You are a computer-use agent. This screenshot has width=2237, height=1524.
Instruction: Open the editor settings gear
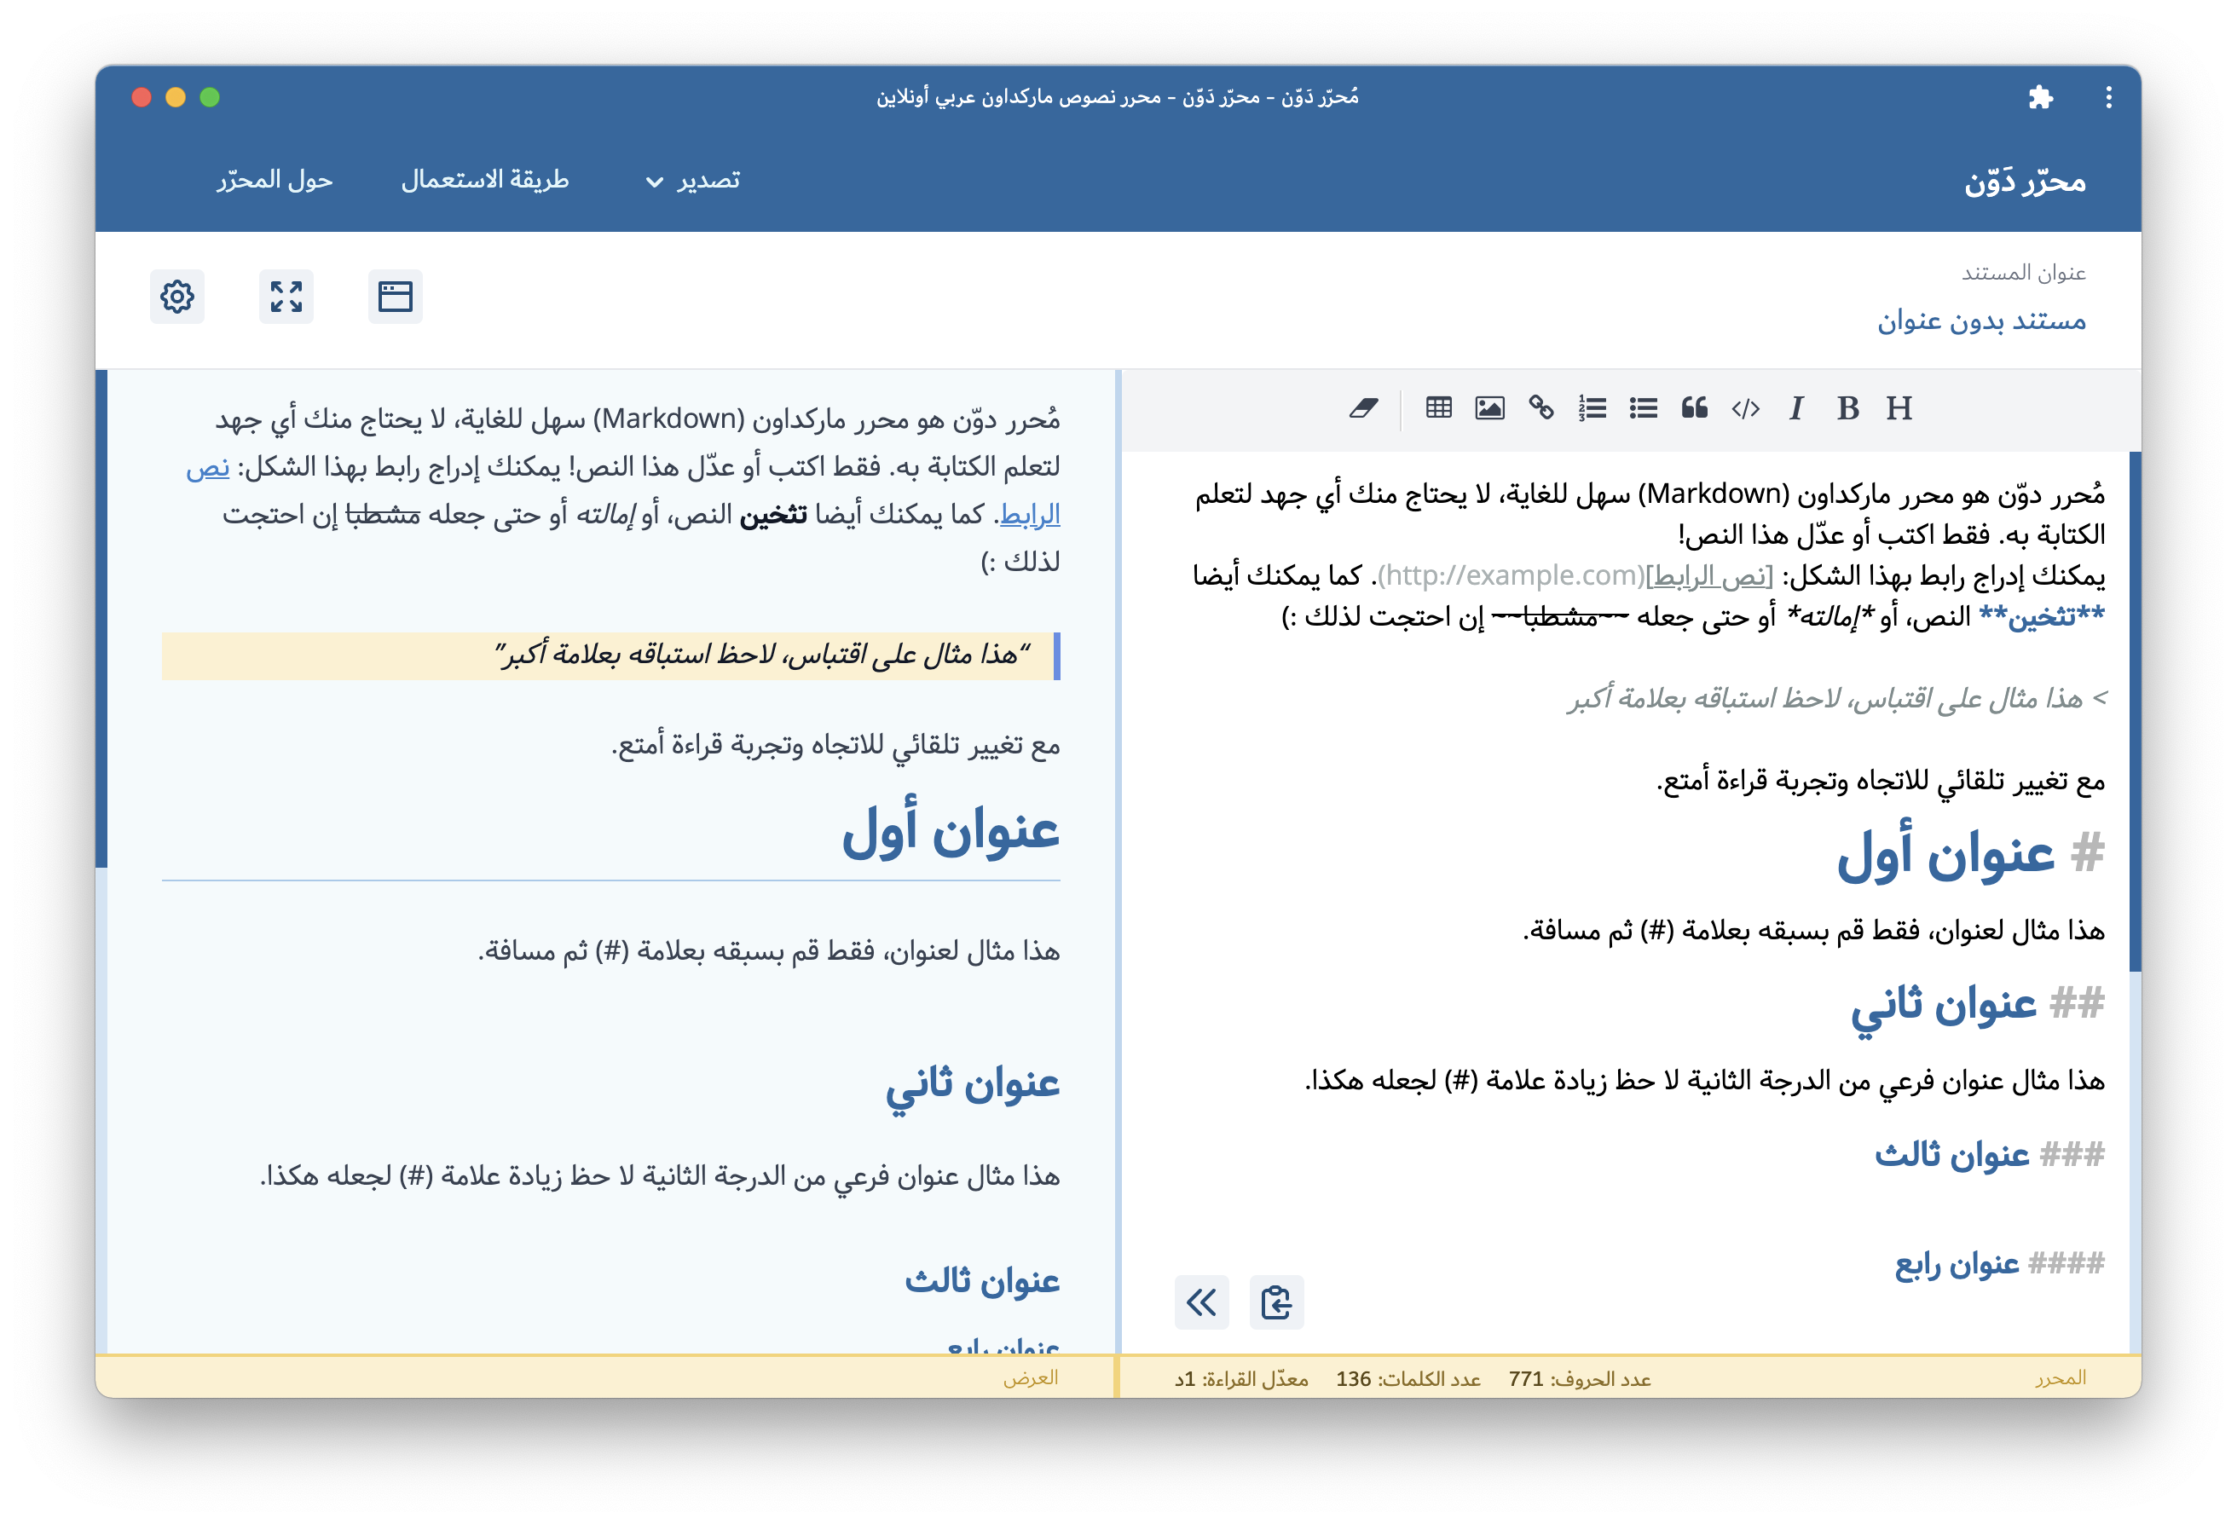coord(177,297)
